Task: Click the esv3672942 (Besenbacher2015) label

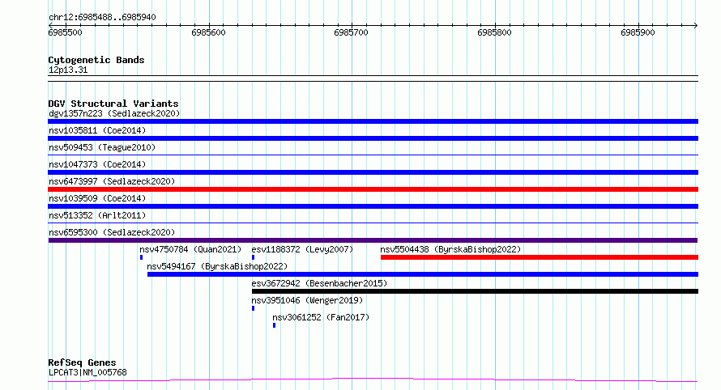Action: [x=319, y=283]
